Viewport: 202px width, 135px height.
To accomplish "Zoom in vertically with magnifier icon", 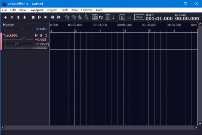I will [x=80, y=17].
